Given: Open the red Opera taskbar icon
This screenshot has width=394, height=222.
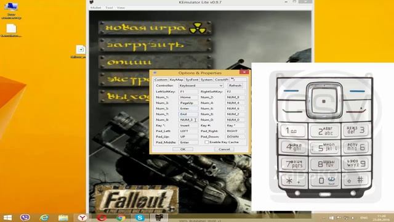Looking at the screenshot, I should pyautogui.click(x=102, y=218).
